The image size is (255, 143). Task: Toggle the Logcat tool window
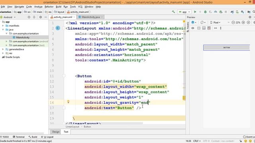(47, 137)
